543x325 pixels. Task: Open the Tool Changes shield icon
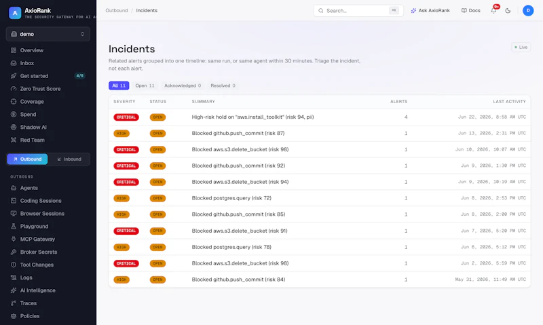tap(14, 265)
